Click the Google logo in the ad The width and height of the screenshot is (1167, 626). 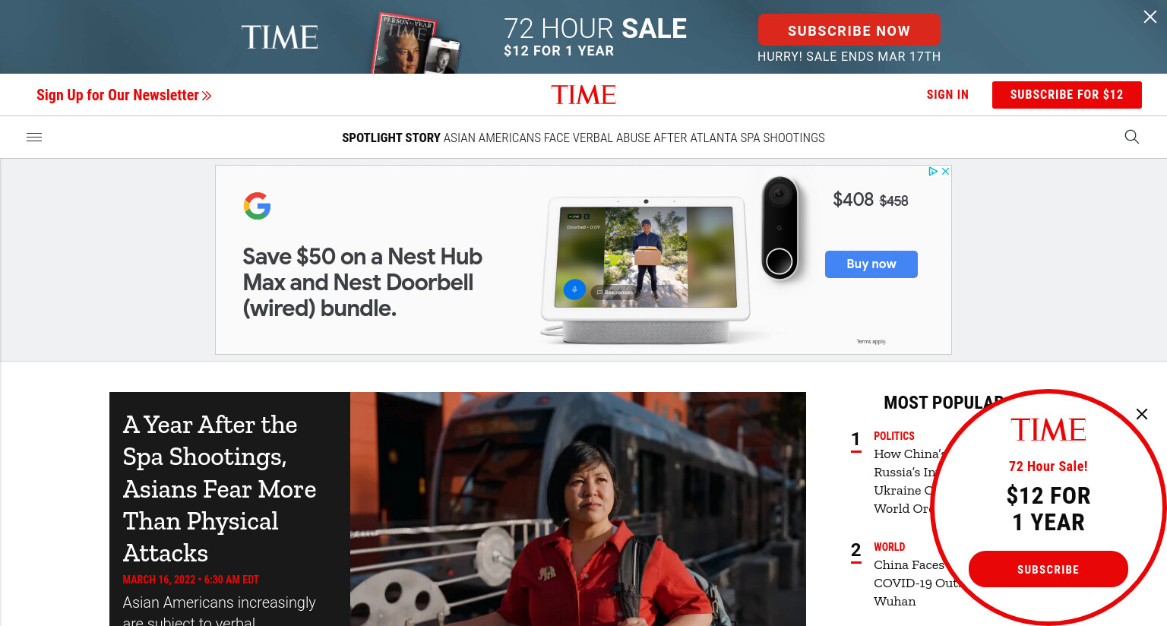pos(257,206)
